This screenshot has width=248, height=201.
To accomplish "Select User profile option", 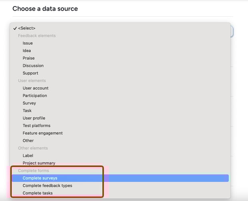I will pos(120,118).
